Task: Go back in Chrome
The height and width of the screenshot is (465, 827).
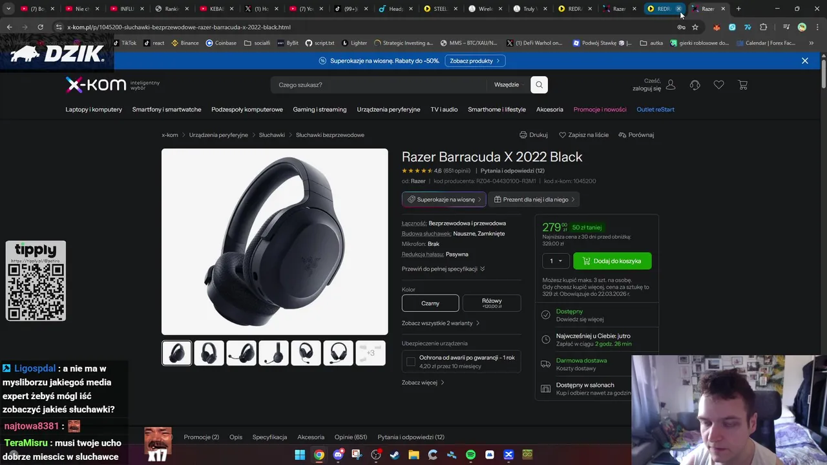Action: click(x=9, y=27)
